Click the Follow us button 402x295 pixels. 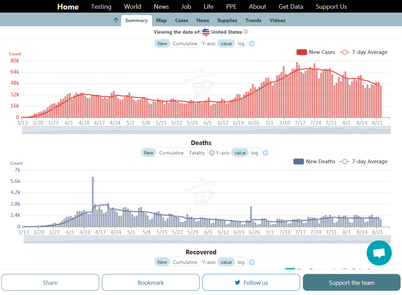[x=251, y=283]
